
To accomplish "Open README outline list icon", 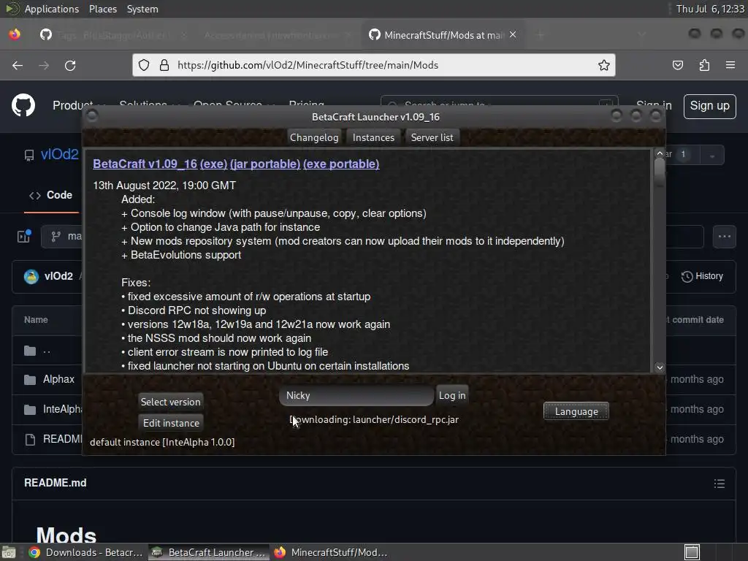I will click(720, 484).
